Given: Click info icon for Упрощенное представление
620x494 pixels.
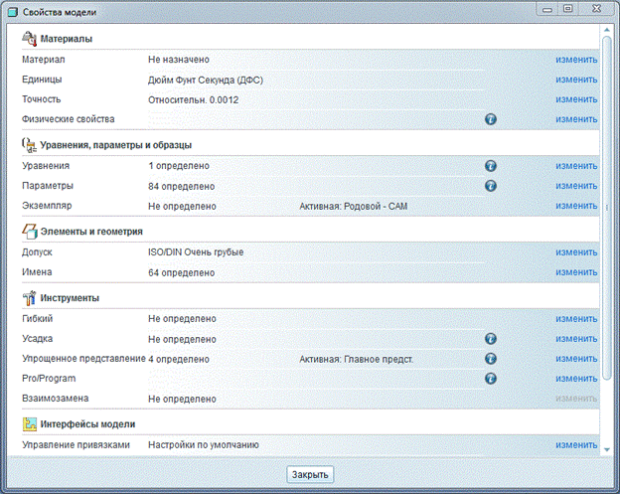Looking at the screenshot, I should pyautogui.click(x=491, y=359).
